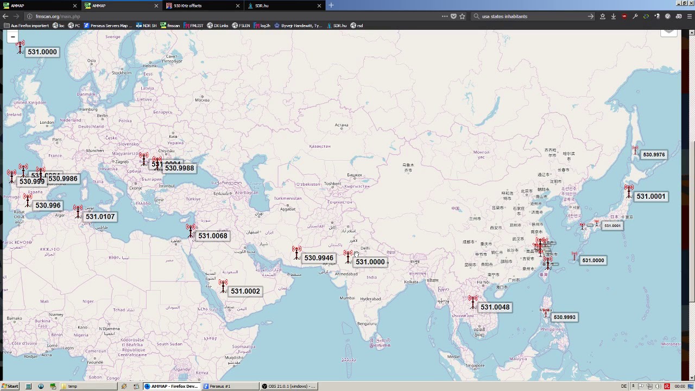Open the 'log2h' bookmark
695x391 pixels.
[262, 26]
